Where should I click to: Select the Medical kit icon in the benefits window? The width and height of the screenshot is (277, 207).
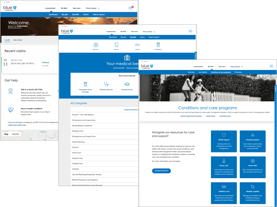[x=96, y=45]
